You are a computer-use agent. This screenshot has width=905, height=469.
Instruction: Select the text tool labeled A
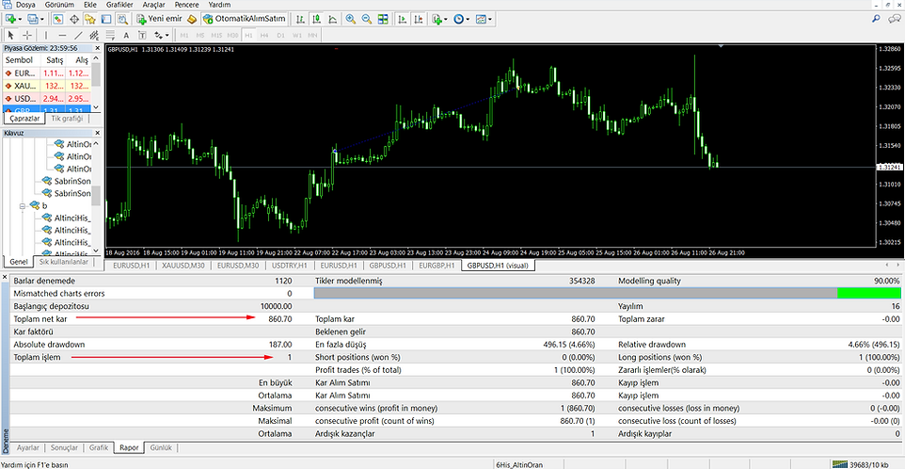[x=126, y=35]
